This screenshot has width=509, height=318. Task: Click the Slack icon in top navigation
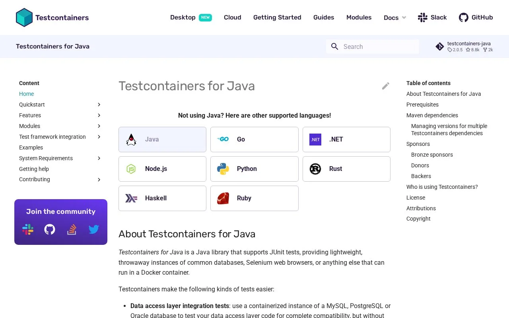click(x=422, y=17)
